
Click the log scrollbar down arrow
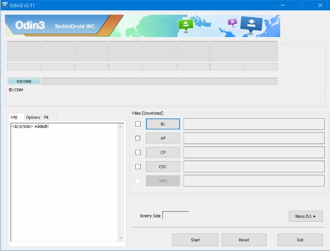pyautogui.click(x=121, y=238)
